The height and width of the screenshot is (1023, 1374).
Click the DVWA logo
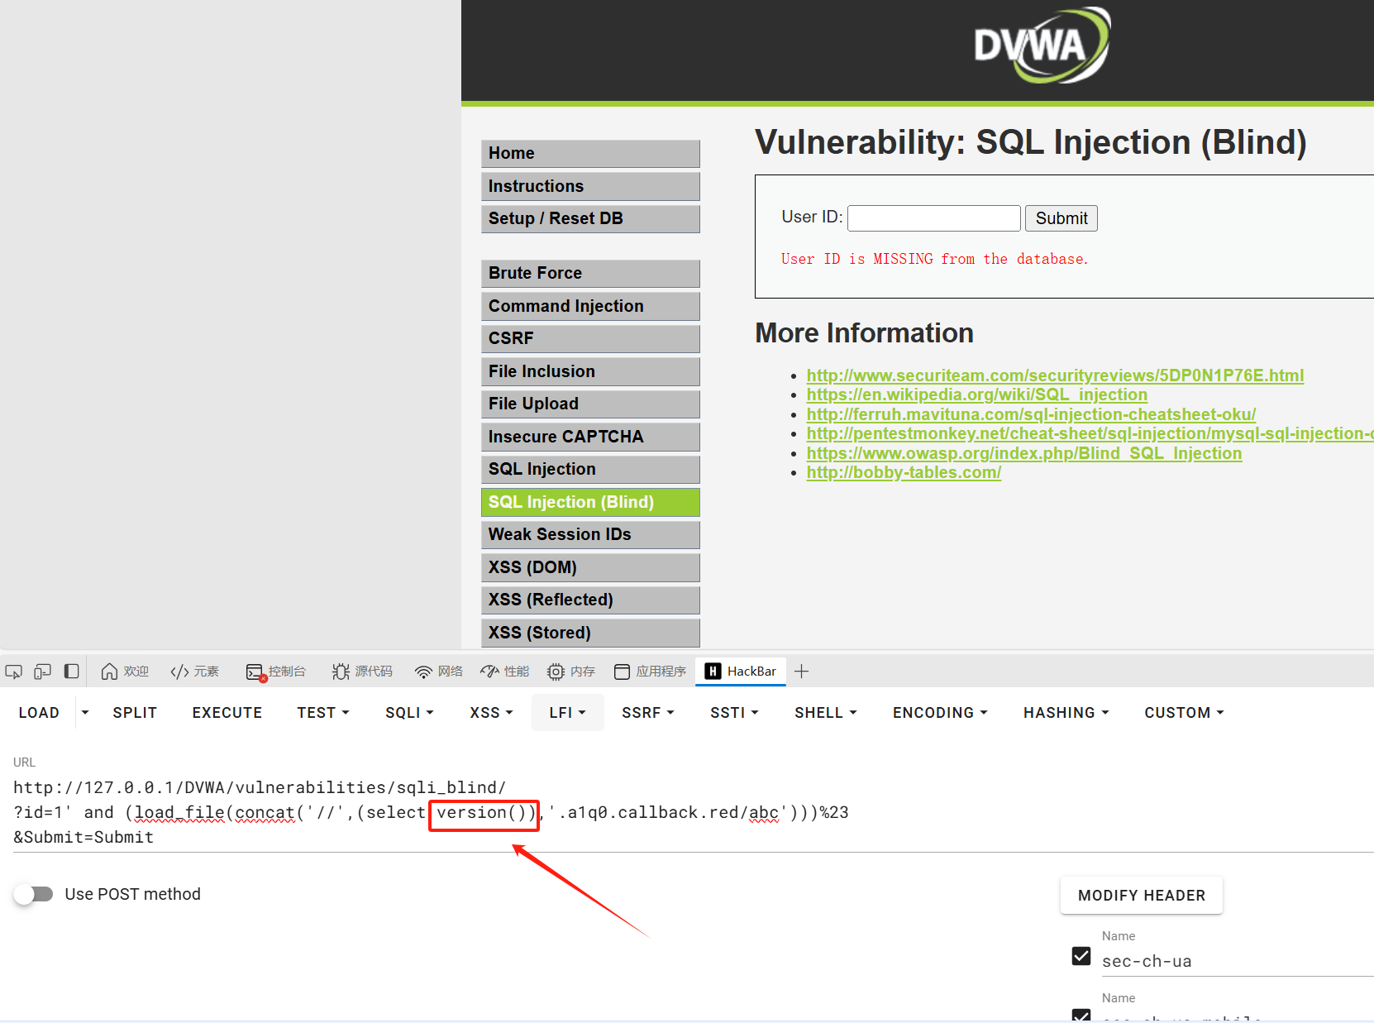click(1042, 45)
